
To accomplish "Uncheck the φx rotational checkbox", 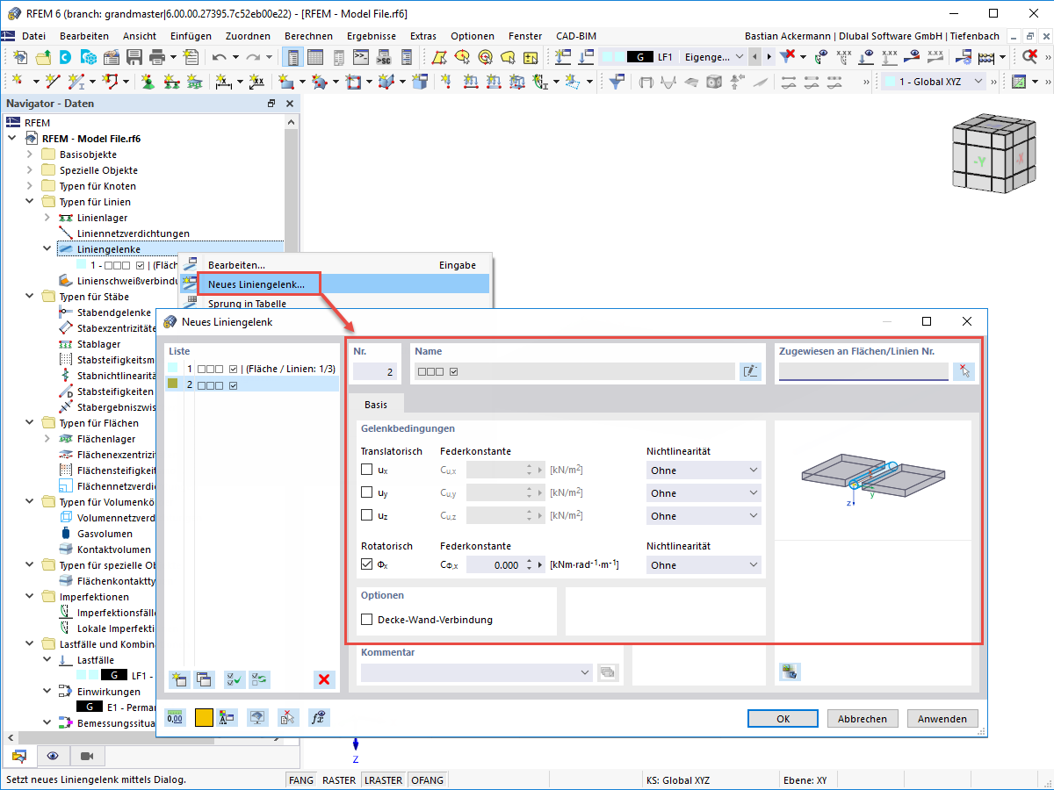I will coord(367,565).
